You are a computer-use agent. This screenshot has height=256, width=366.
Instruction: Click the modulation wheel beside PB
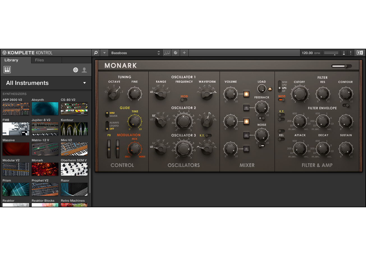click(x=118, y=149)
